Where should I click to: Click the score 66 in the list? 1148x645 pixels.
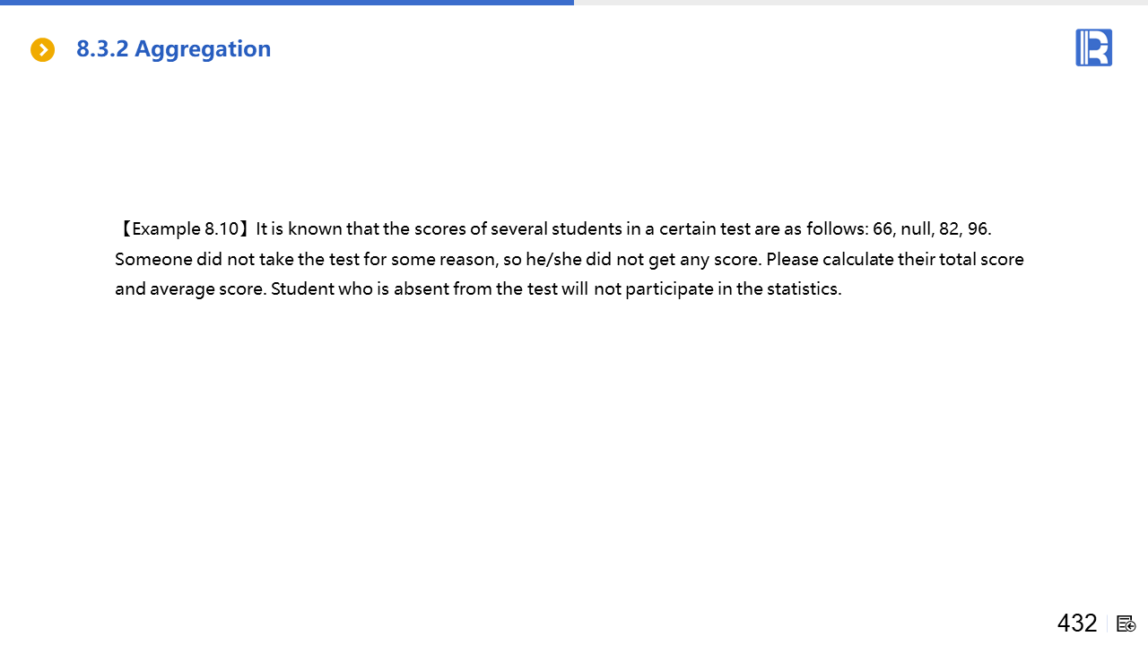tap(883, 229)
